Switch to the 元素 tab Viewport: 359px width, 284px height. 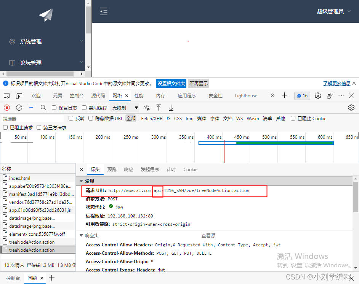[x=58, y=96]
